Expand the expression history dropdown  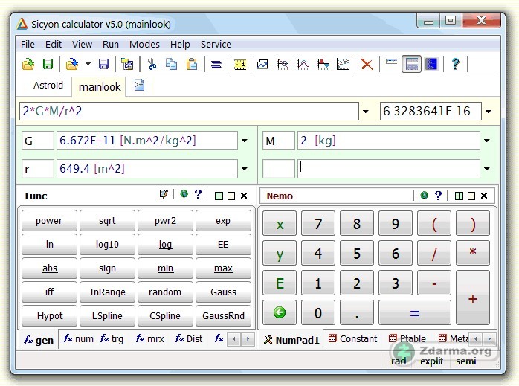[366, 112]
